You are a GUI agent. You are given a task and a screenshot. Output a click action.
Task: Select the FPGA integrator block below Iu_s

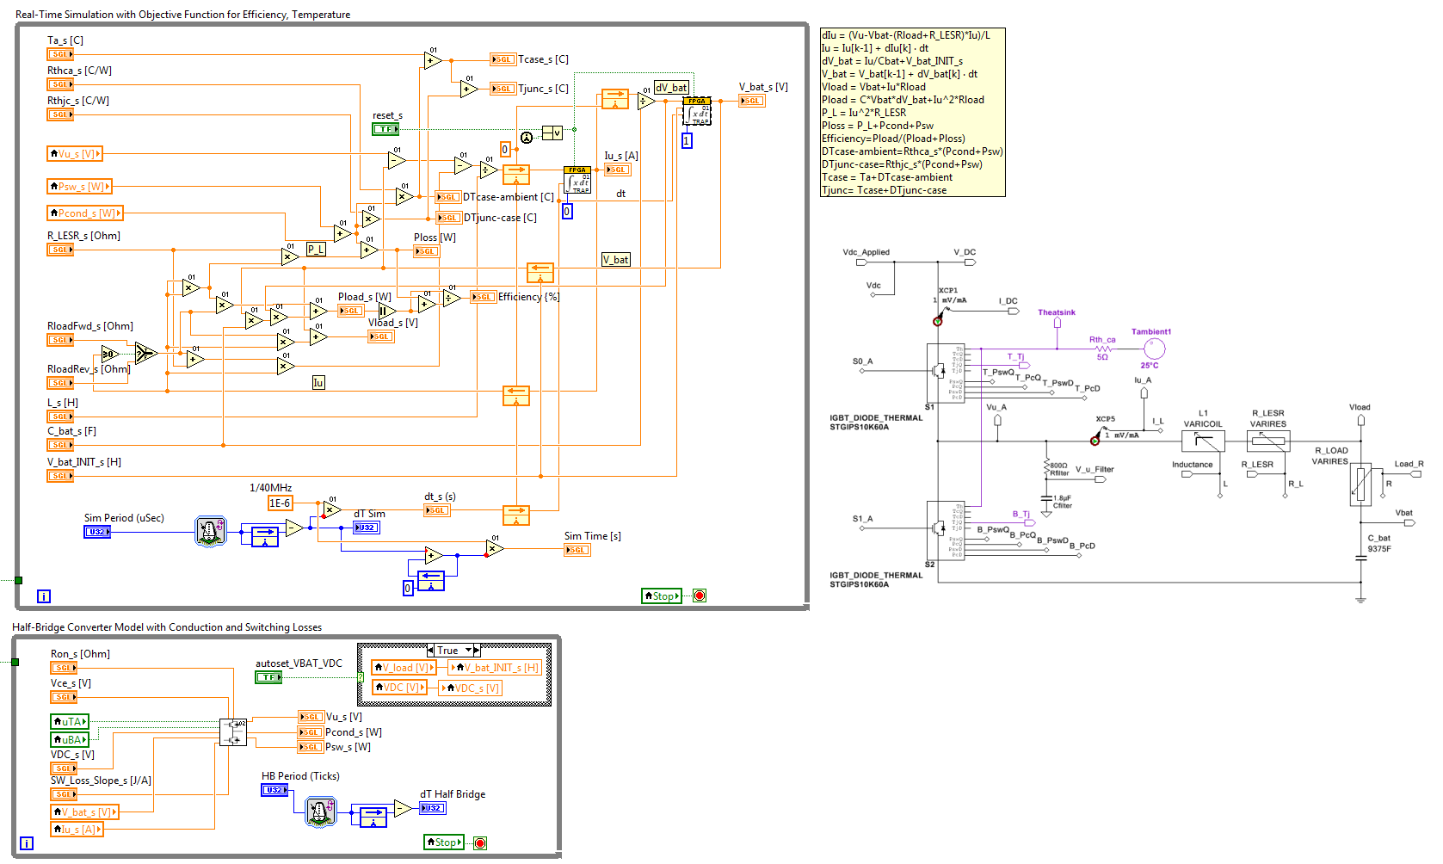point(577,180)
